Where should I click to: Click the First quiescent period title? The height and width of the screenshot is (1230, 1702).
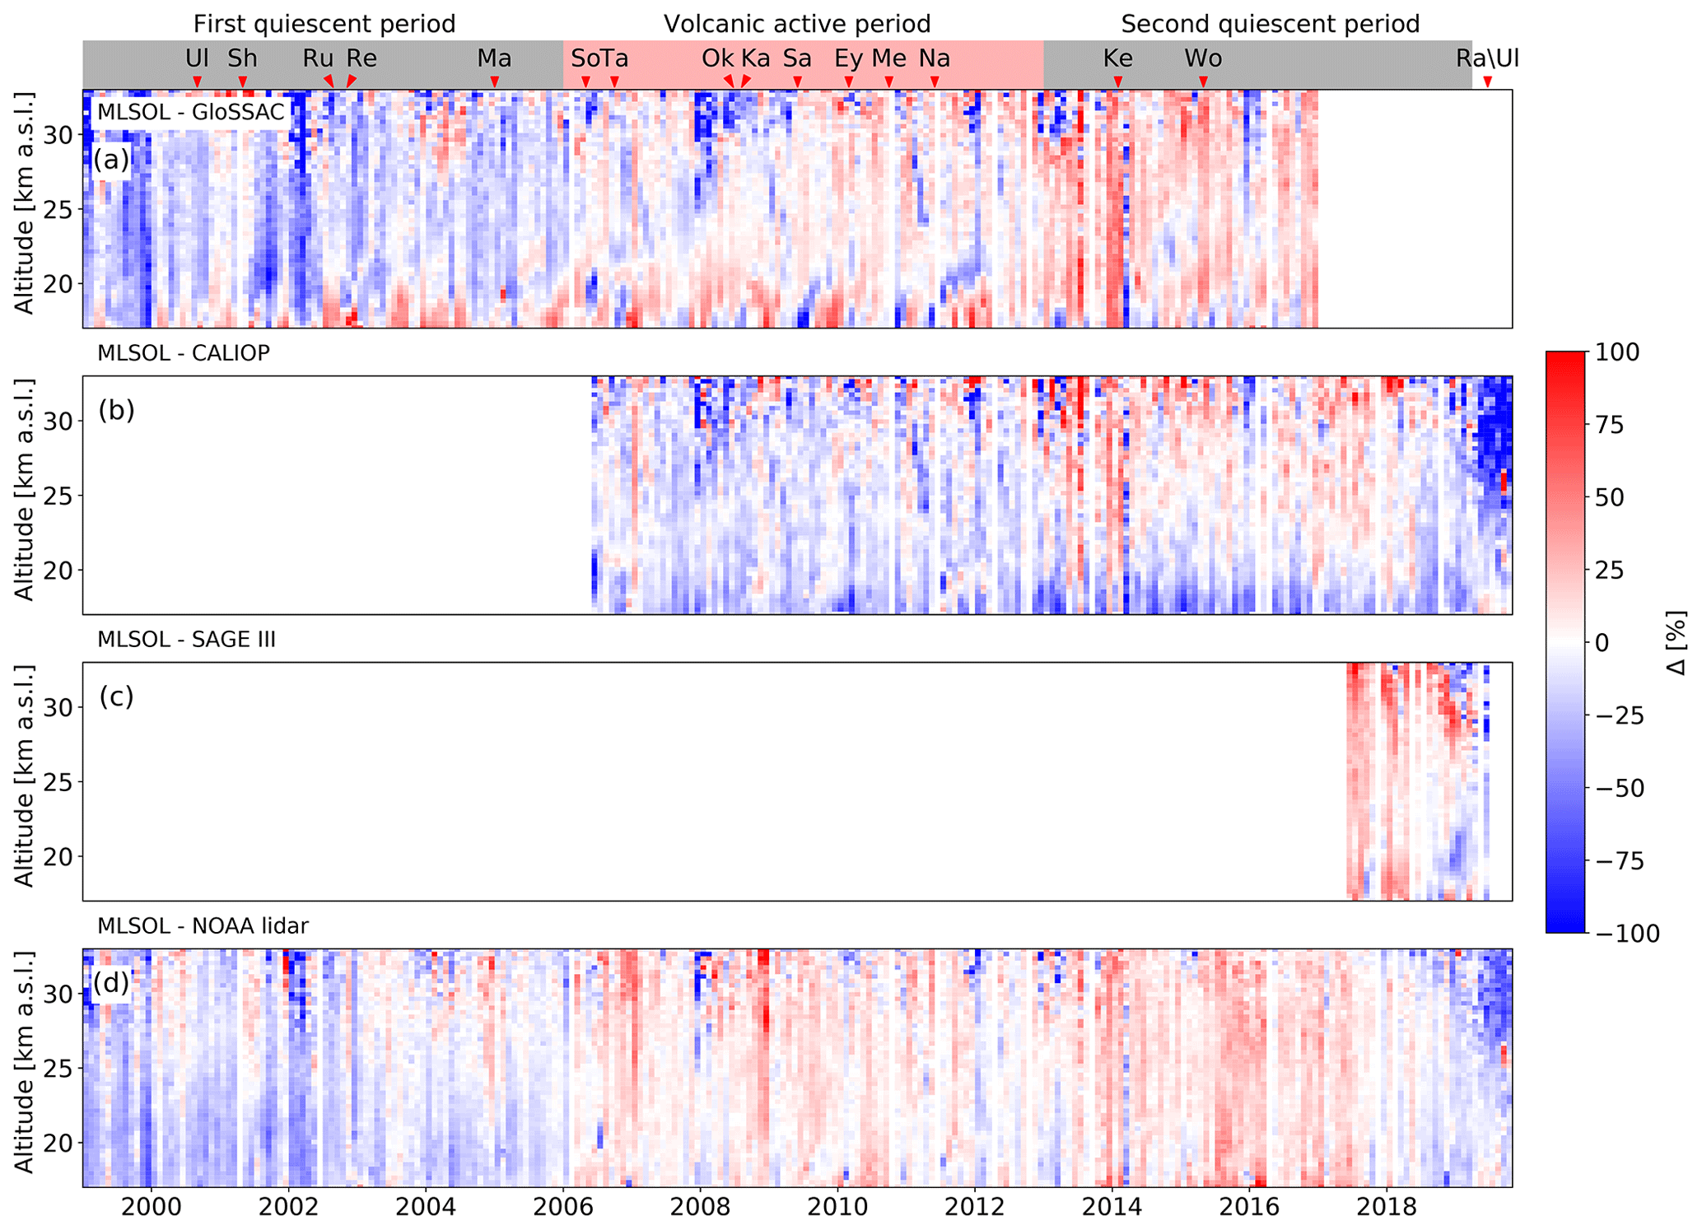point(324,24)
